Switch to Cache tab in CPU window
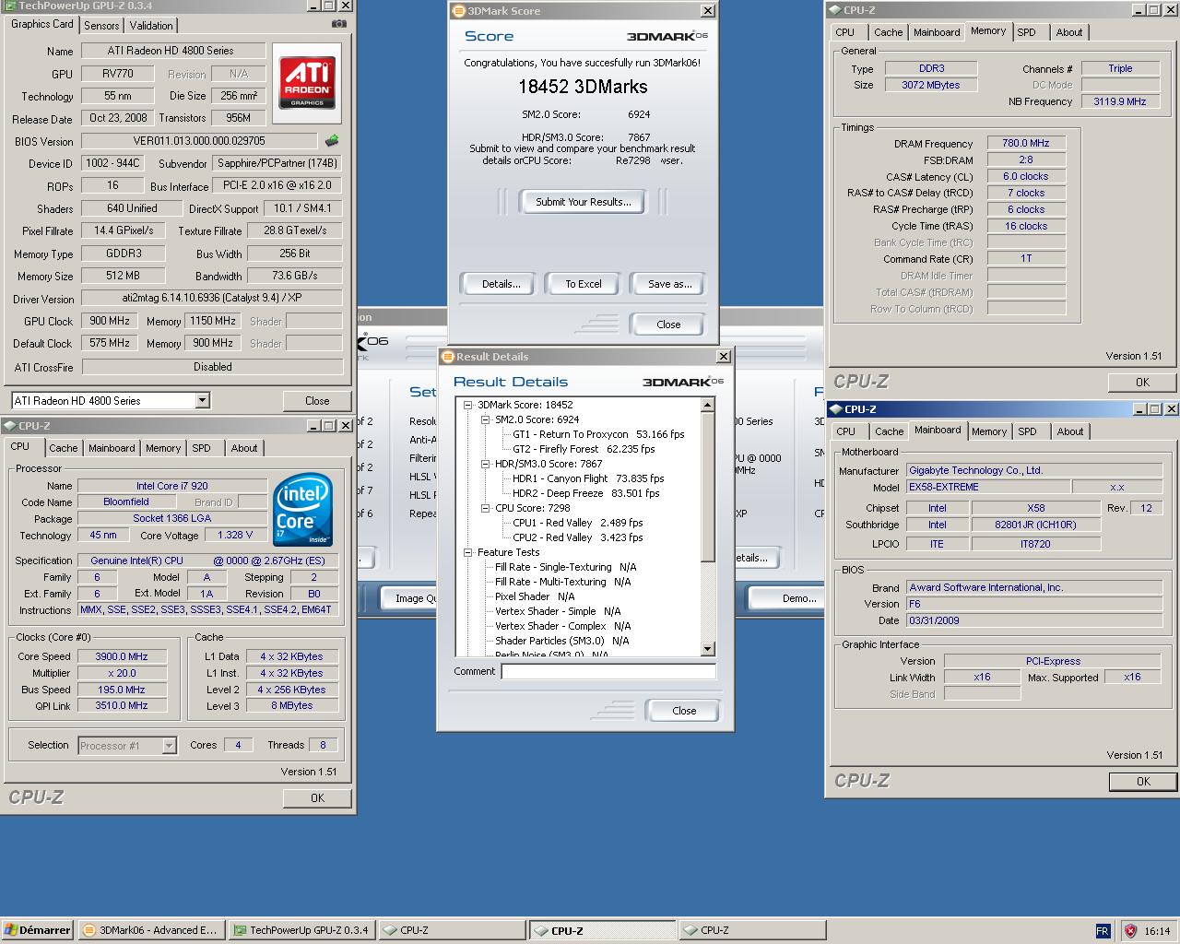The height and width of the screenshot is (944, 1180). 64,448
